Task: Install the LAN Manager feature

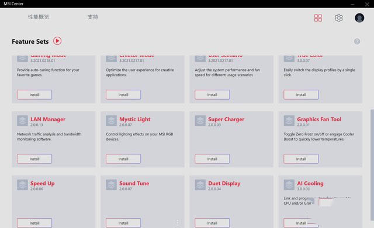Action: coord(34,159)
